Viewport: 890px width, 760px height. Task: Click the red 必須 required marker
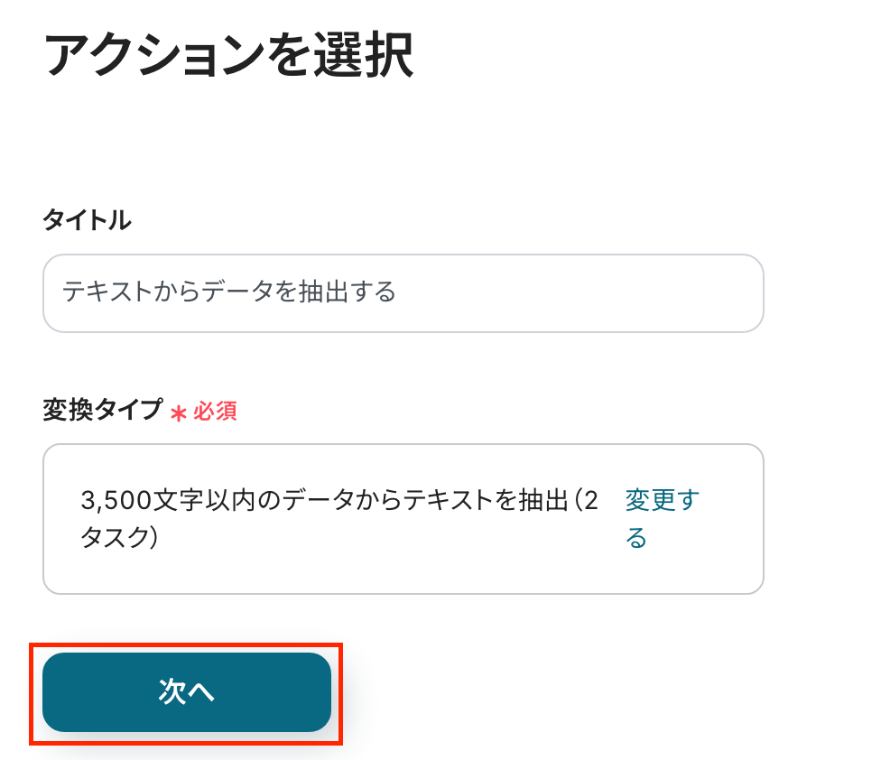(x=215, y=411)
